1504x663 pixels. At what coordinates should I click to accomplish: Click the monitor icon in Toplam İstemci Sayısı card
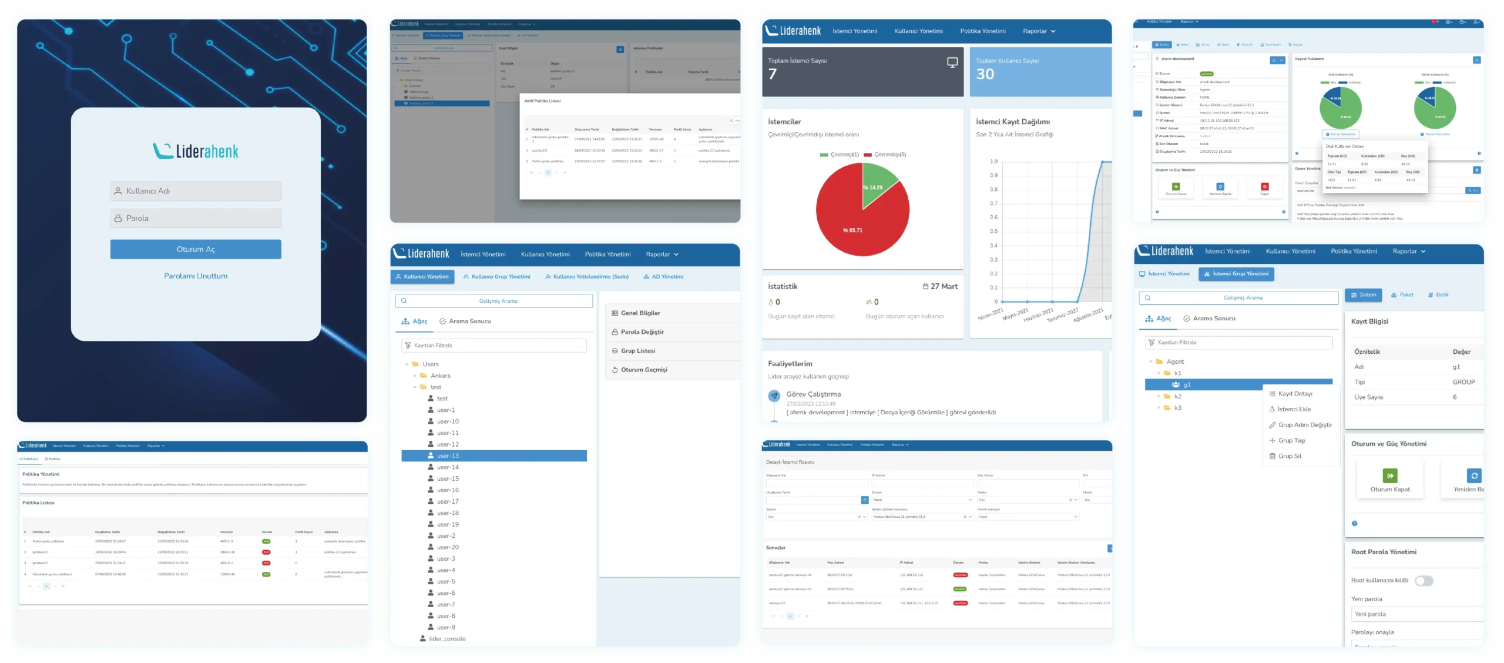point(952,62)
